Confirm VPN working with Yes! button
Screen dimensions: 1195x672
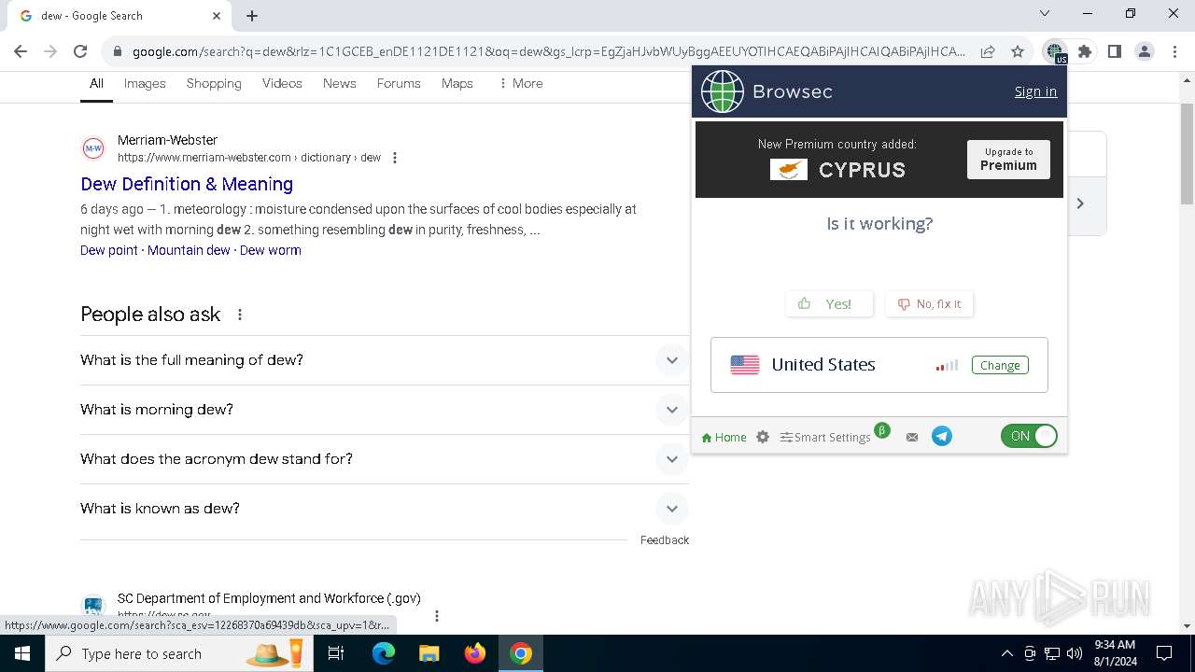click(x=829, y=303)
